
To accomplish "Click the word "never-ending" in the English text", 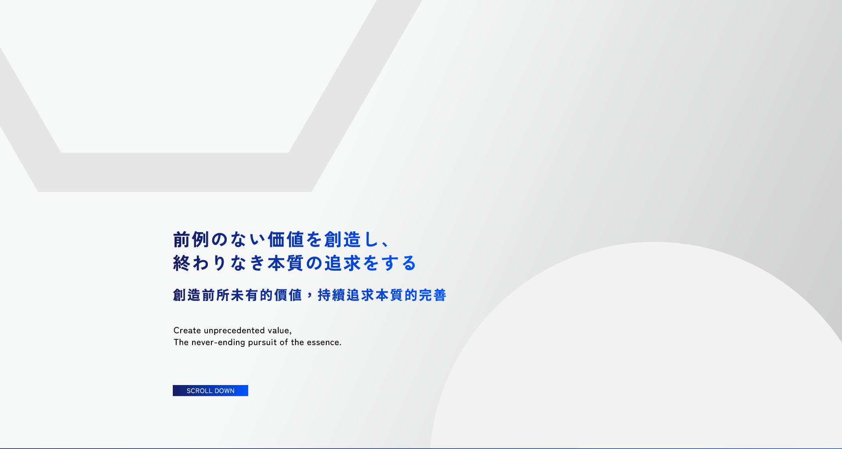I will point(218,342).
